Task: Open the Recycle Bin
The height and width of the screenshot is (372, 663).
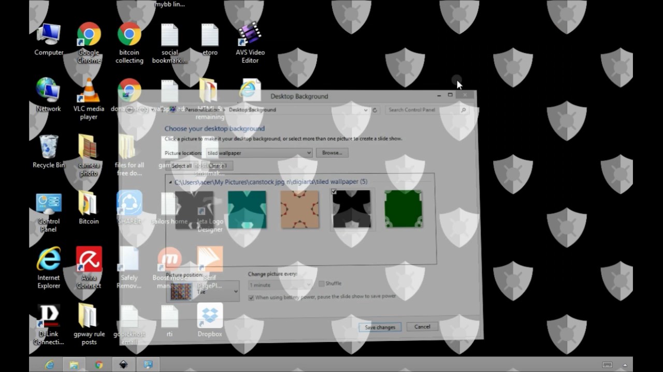Action: pos(49,151)
